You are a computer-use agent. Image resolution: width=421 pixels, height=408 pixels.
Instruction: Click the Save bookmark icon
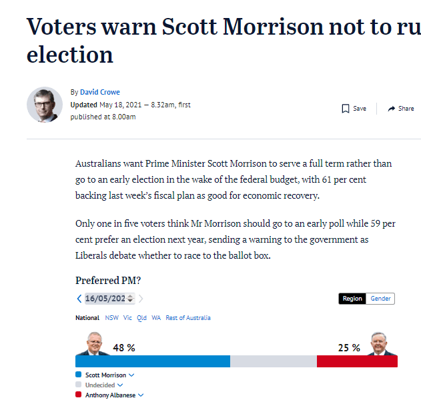click(346, 109)
